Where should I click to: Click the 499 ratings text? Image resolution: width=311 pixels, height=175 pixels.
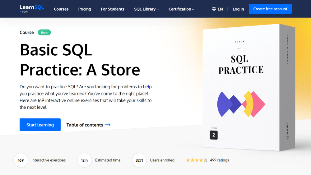[x=219, y=160]
